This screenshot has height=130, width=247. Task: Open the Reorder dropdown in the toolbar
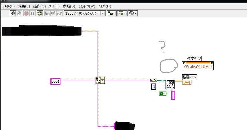(x=133, y=13)
